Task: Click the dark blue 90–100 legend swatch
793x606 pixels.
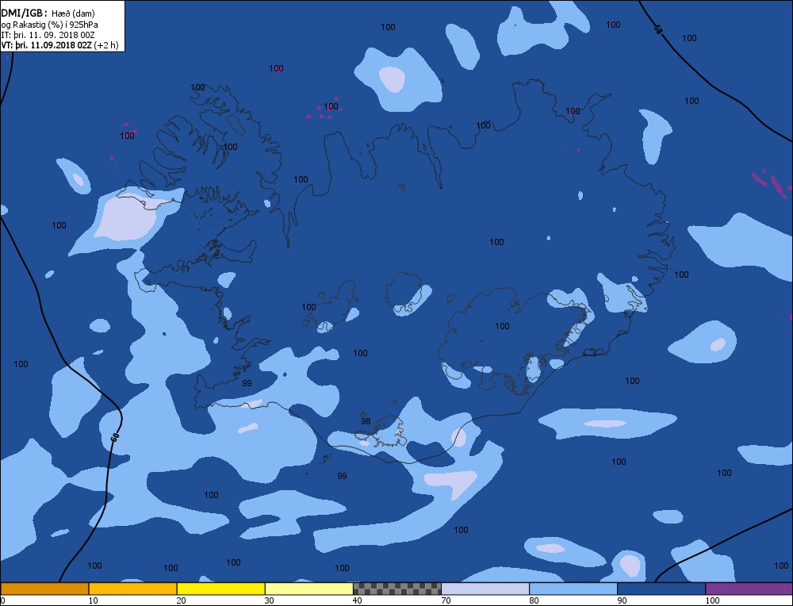Action: tap(661, 589)
